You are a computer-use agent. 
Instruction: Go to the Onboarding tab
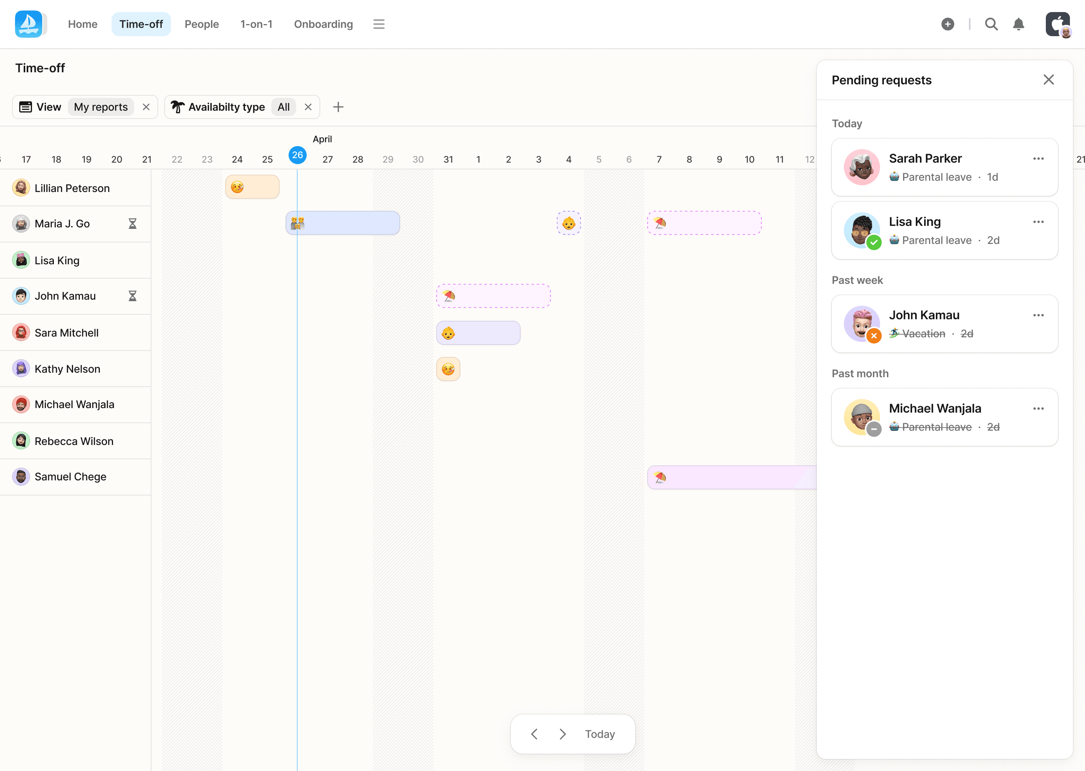pos(323,24)
